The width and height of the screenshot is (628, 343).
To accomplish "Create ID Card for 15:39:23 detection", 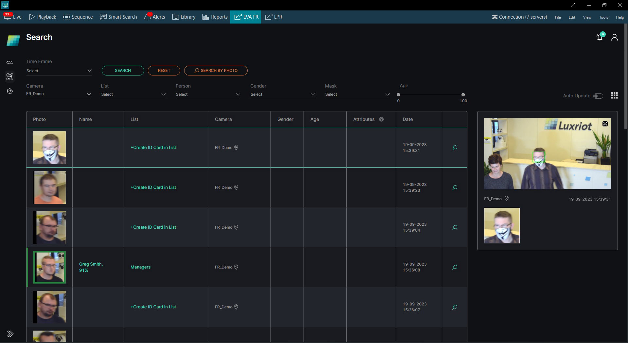I will click(153, 188).
